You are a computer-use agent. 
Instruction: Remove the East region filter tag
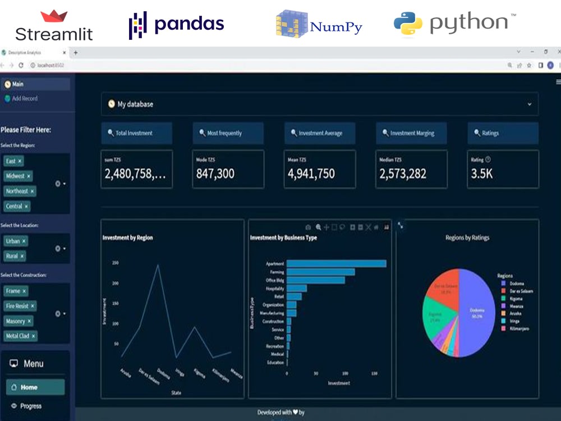pos(21,161)
